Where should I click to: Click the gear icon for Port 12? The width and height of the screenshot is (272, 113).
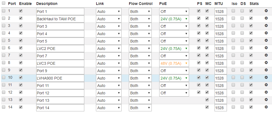[x=266, y=92]
